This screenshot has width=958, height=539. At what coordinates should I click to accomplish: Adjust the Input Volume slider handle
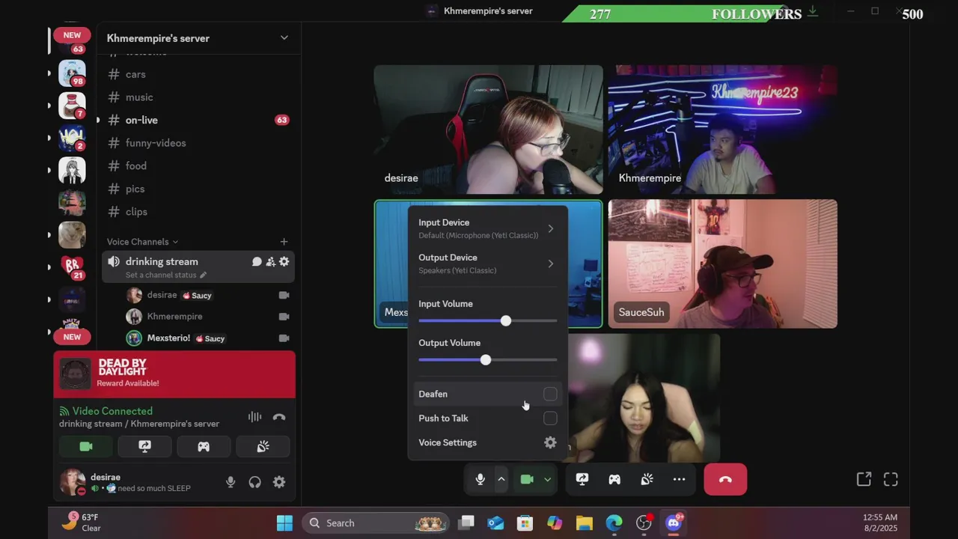506,320
